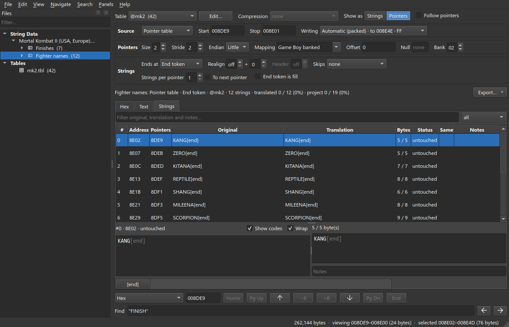
Task: Enable Follow pointers checkbox
Action: [x=419, y=15]
